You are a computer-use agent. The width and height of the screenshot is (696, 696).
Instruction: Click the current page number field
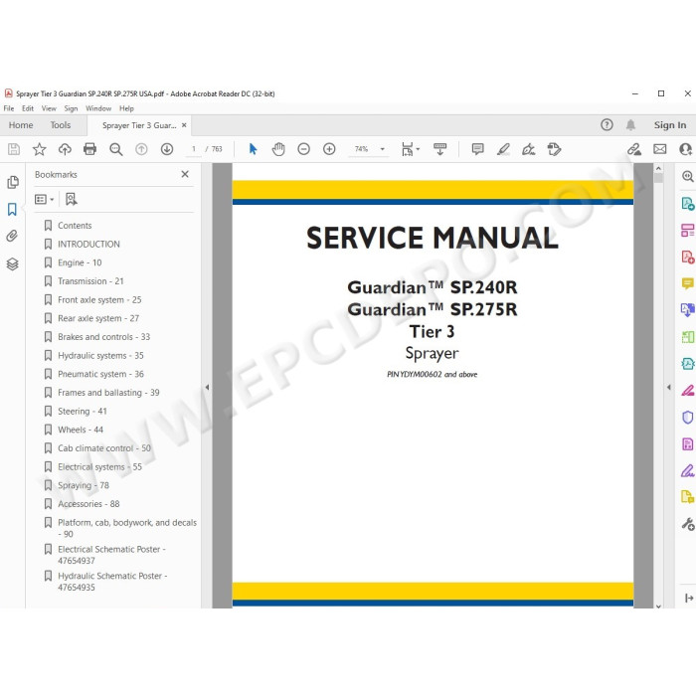point(194,149)
